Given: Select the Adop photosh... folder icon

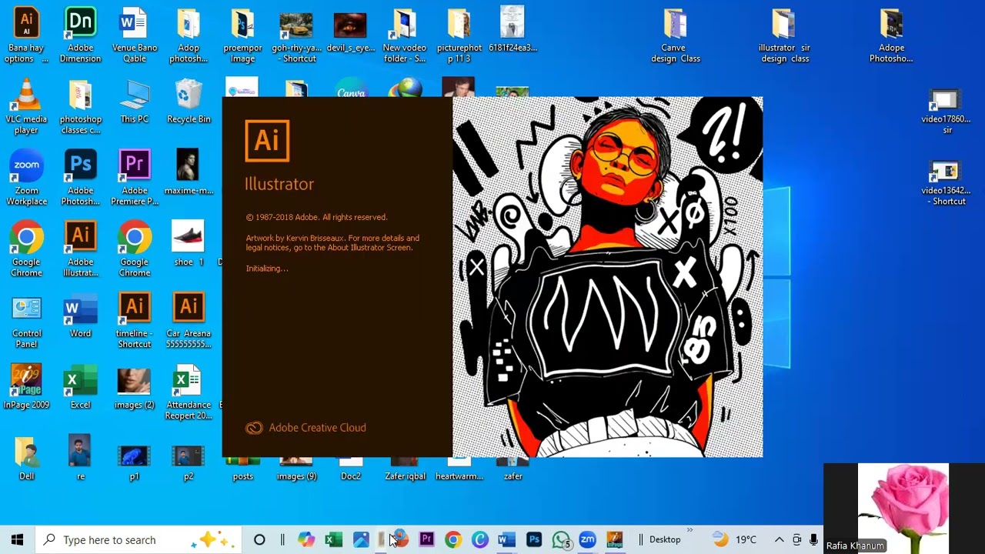Looking at the screenshot, I should 189,35.
